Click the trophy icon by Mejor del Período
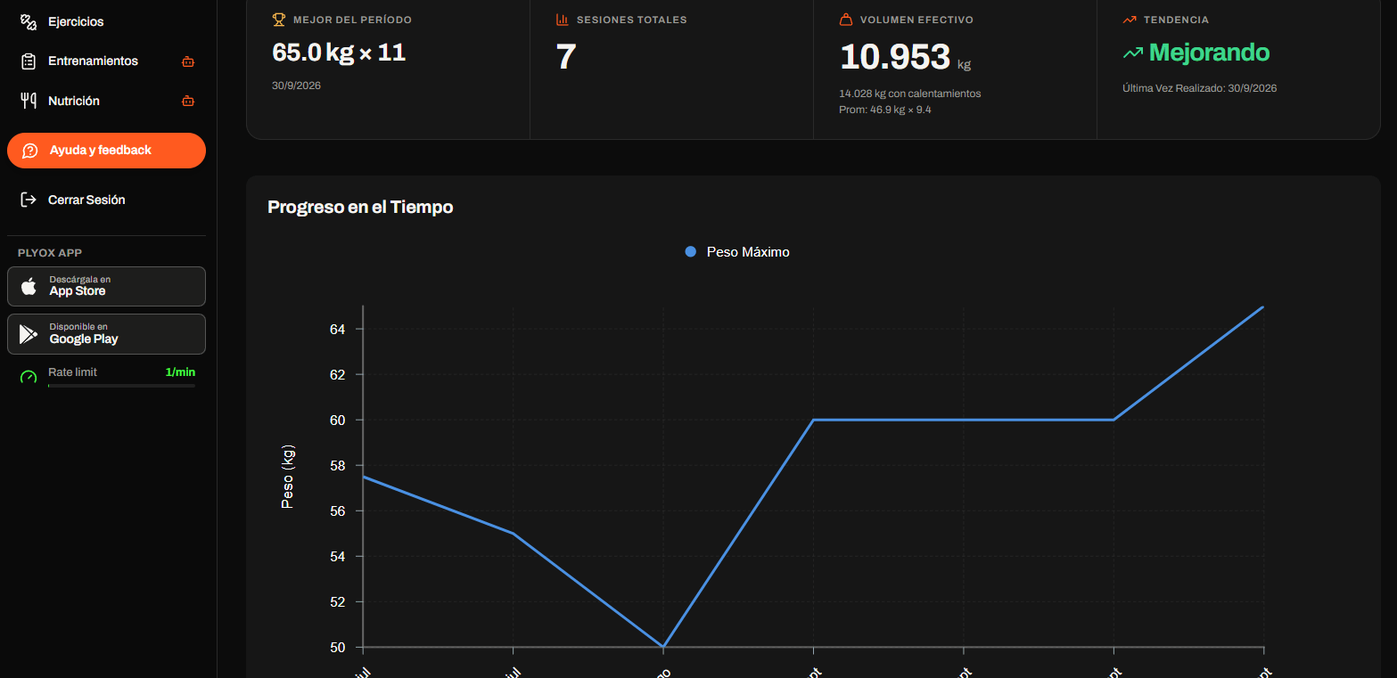The image size is (1397, 678). [279, 19]
